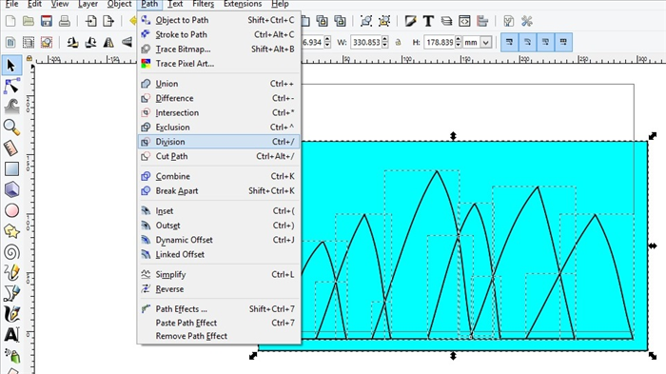Click the H height input field
The width and height of the screenshot is (666, 374).
click(x=440, y=42)
